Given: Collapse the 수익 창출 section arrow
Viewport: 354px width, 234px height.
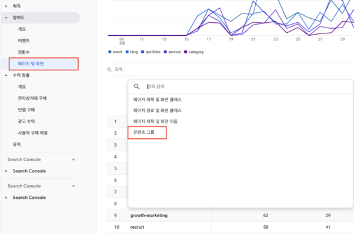Looking at the screenshot, I should (6, 75).
